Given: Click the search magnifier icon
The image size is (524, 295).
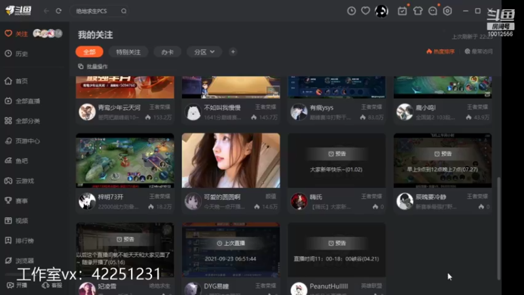Looking at the screenshot, I should [x=124, y=11].
